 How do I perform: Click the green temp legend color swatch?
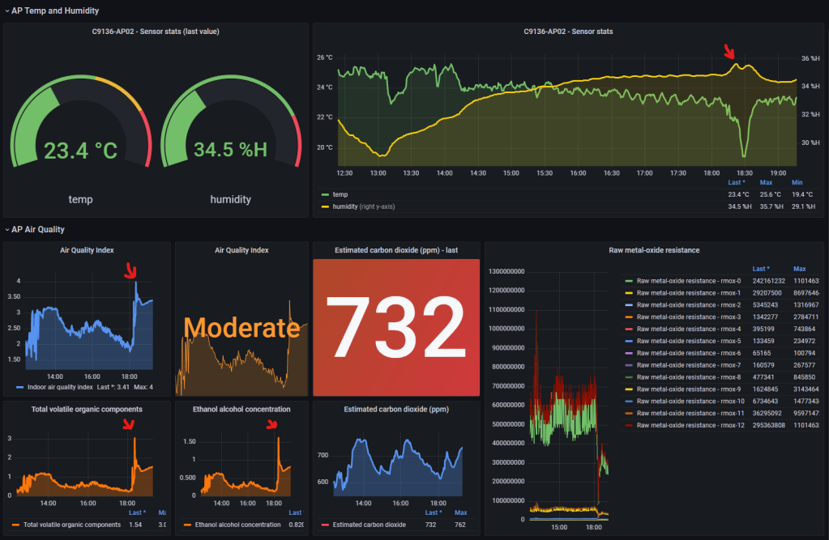point(326,194)
